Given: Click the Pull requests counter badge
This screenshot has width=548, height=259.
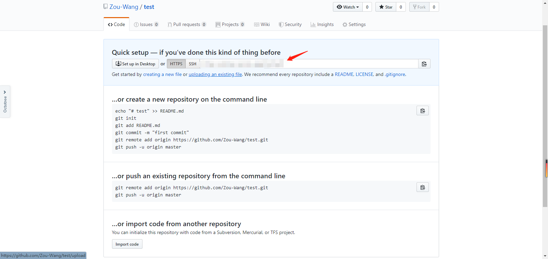Looking at the screenshot, I should tap(204, 24).
